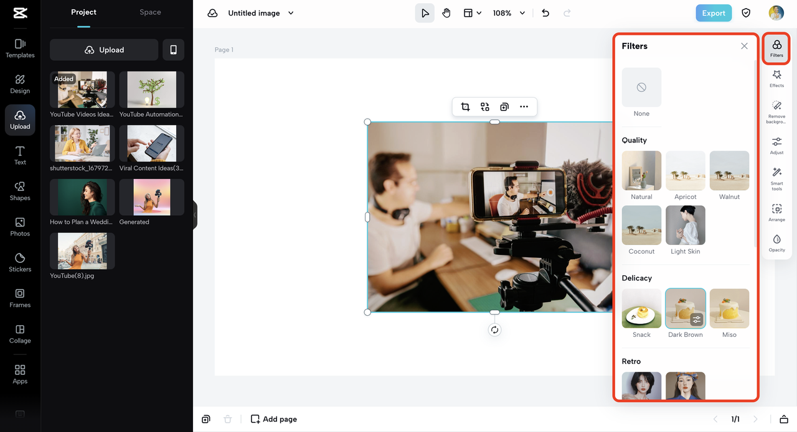Select the Generated image thumbnail
This screenshot has width=797, height=432.
(151, 197)
